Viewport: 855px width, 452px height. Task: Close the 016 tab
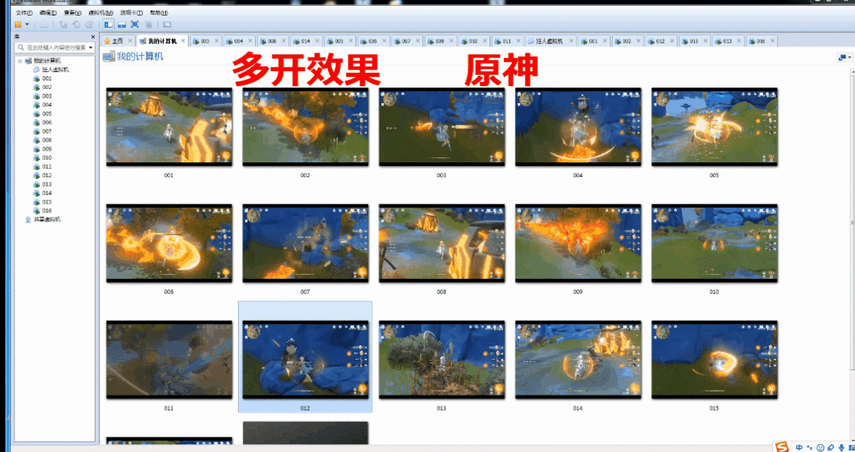(x=772, y=41)
